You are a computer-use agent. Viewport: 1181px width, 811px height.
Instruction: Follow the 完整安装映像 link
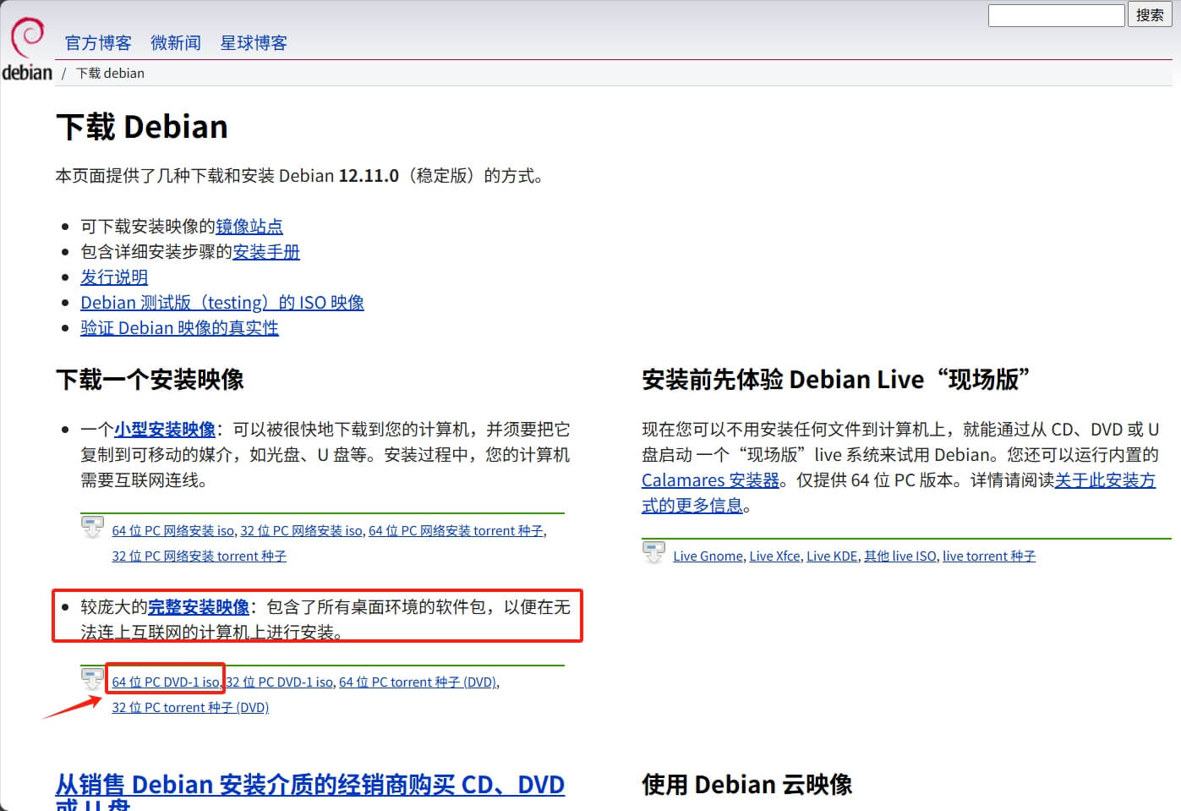[199, 607]
